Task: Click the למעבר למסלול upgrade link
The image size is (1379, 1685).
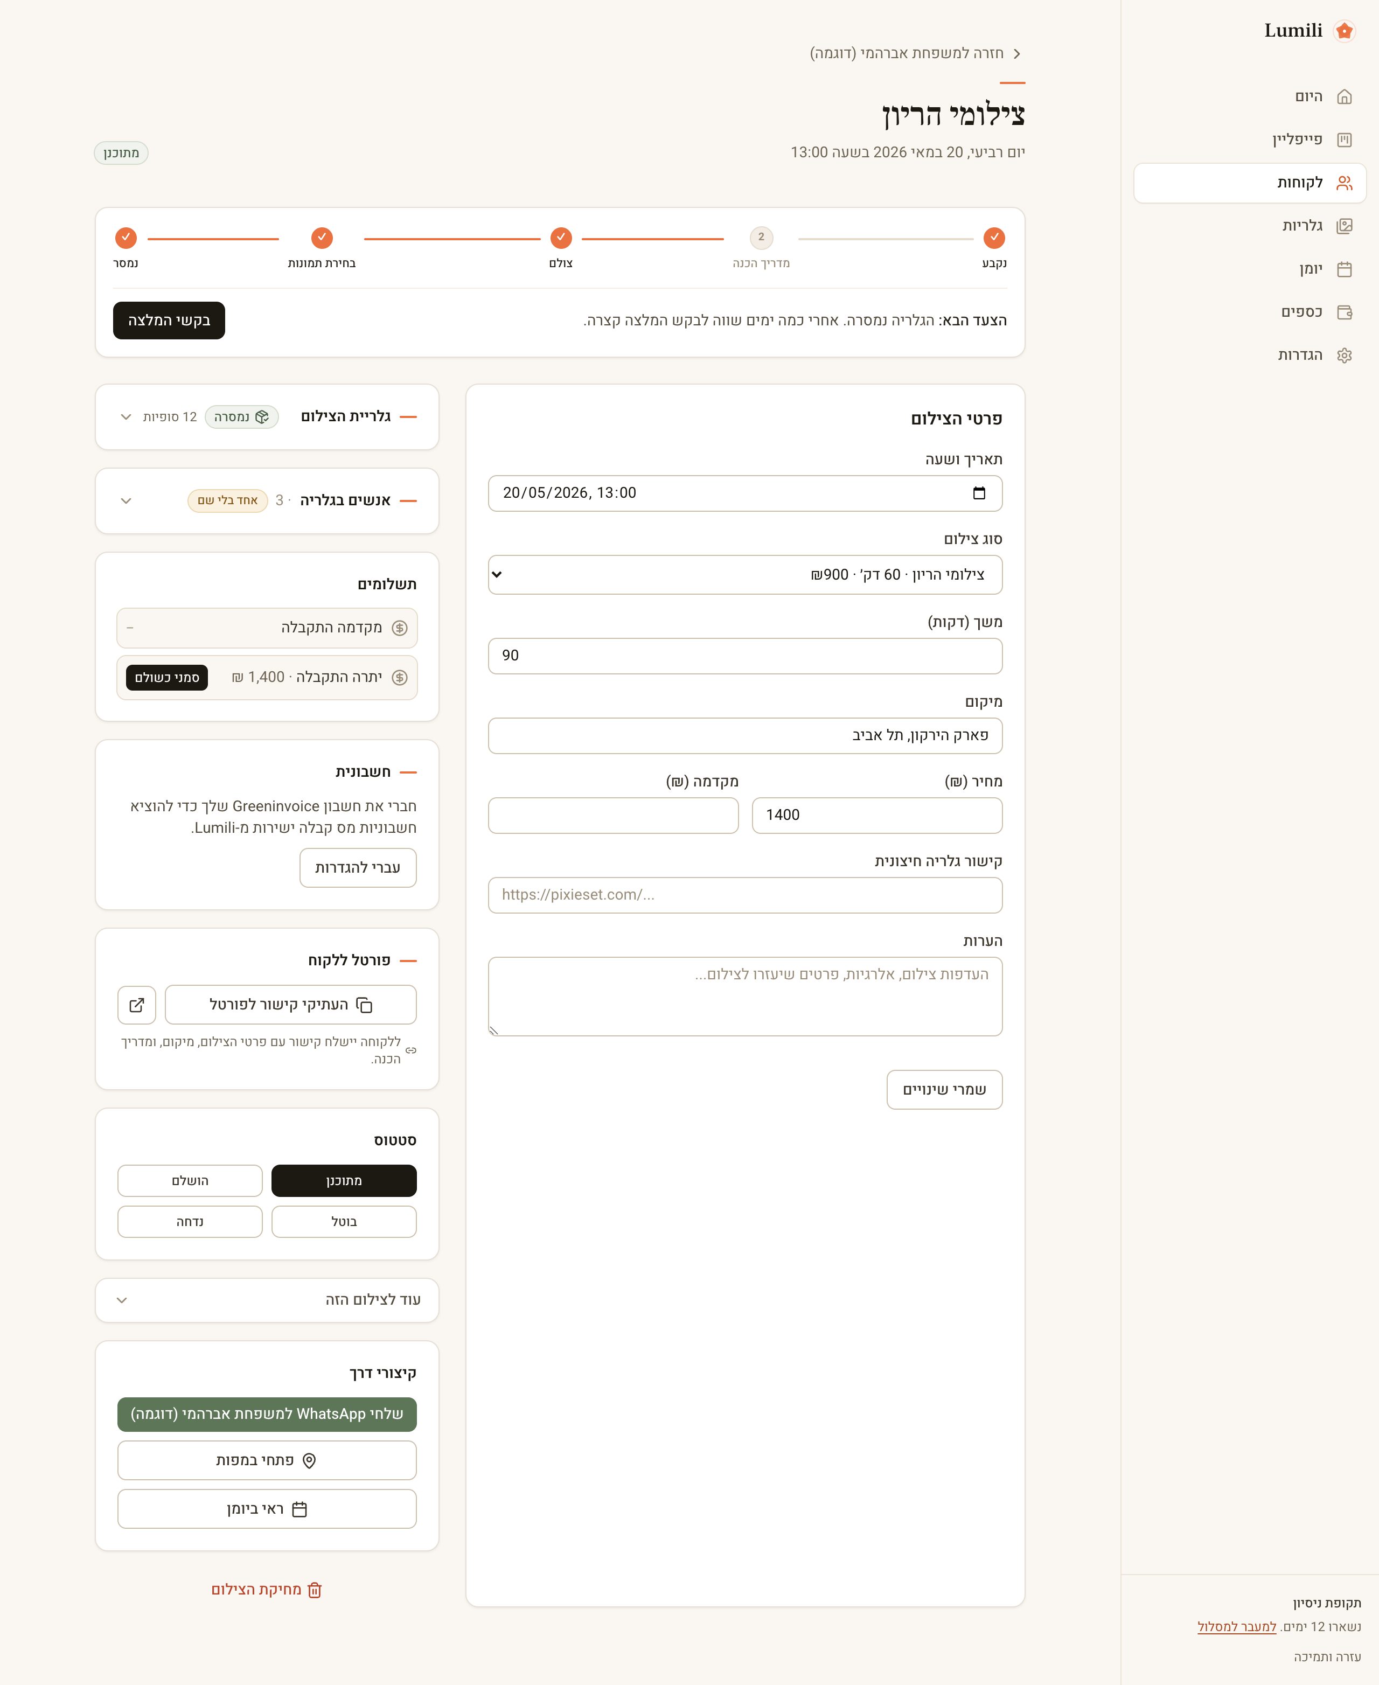Action: click(1237, 1626)
